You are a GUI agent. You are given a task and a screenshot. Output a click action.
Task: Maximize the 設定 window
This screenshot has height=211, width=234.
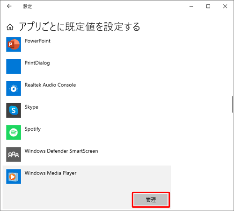tap(208, 7)
